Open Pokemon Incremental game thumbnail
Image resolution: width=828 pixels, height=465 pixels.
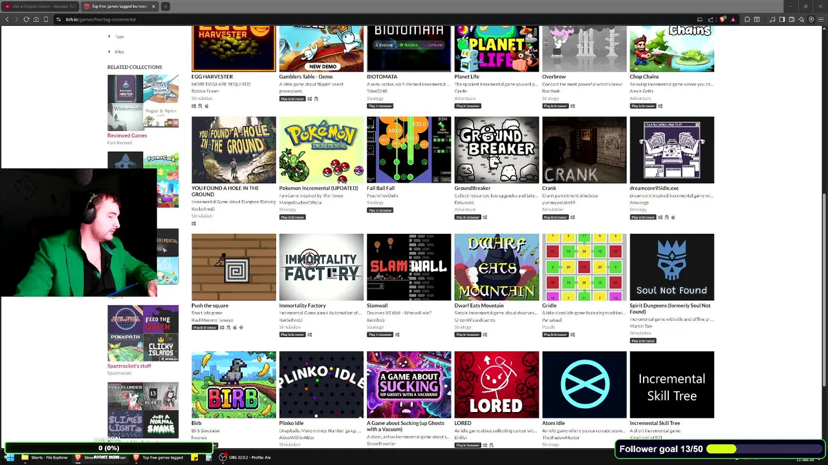pyautogui.click(x=321, y=150)
